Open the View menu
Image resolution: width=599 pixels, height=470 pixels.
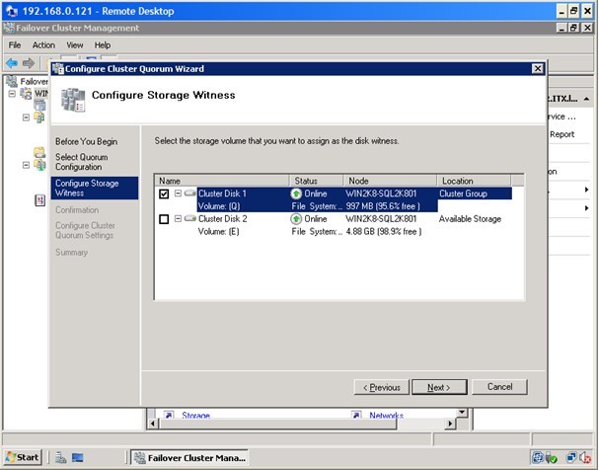tap(74, 45)
